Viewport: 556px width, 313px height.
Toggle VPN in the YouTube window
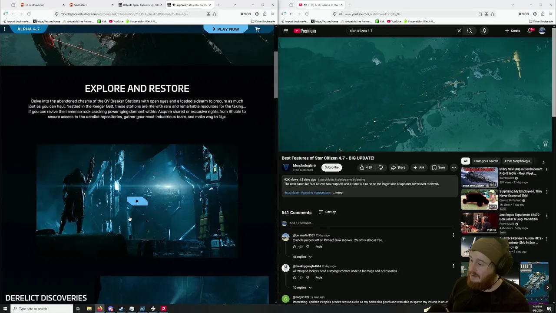coord(523,14)
